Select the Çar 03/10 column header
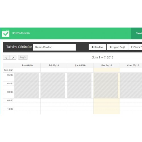 (80, 65)
